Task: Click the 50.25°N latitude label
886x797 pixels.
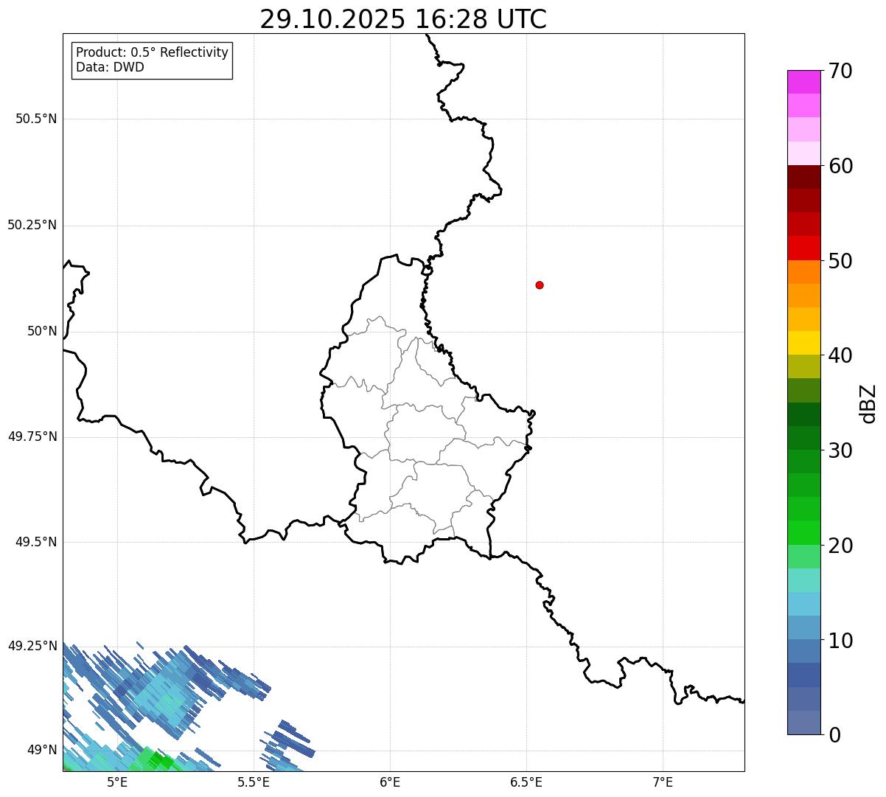Action: [x=32, y=225]
